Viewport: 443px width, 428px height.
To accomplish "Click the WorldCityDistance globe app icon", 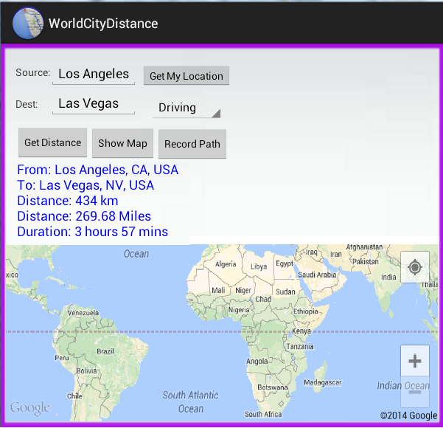I will point(28,23).
